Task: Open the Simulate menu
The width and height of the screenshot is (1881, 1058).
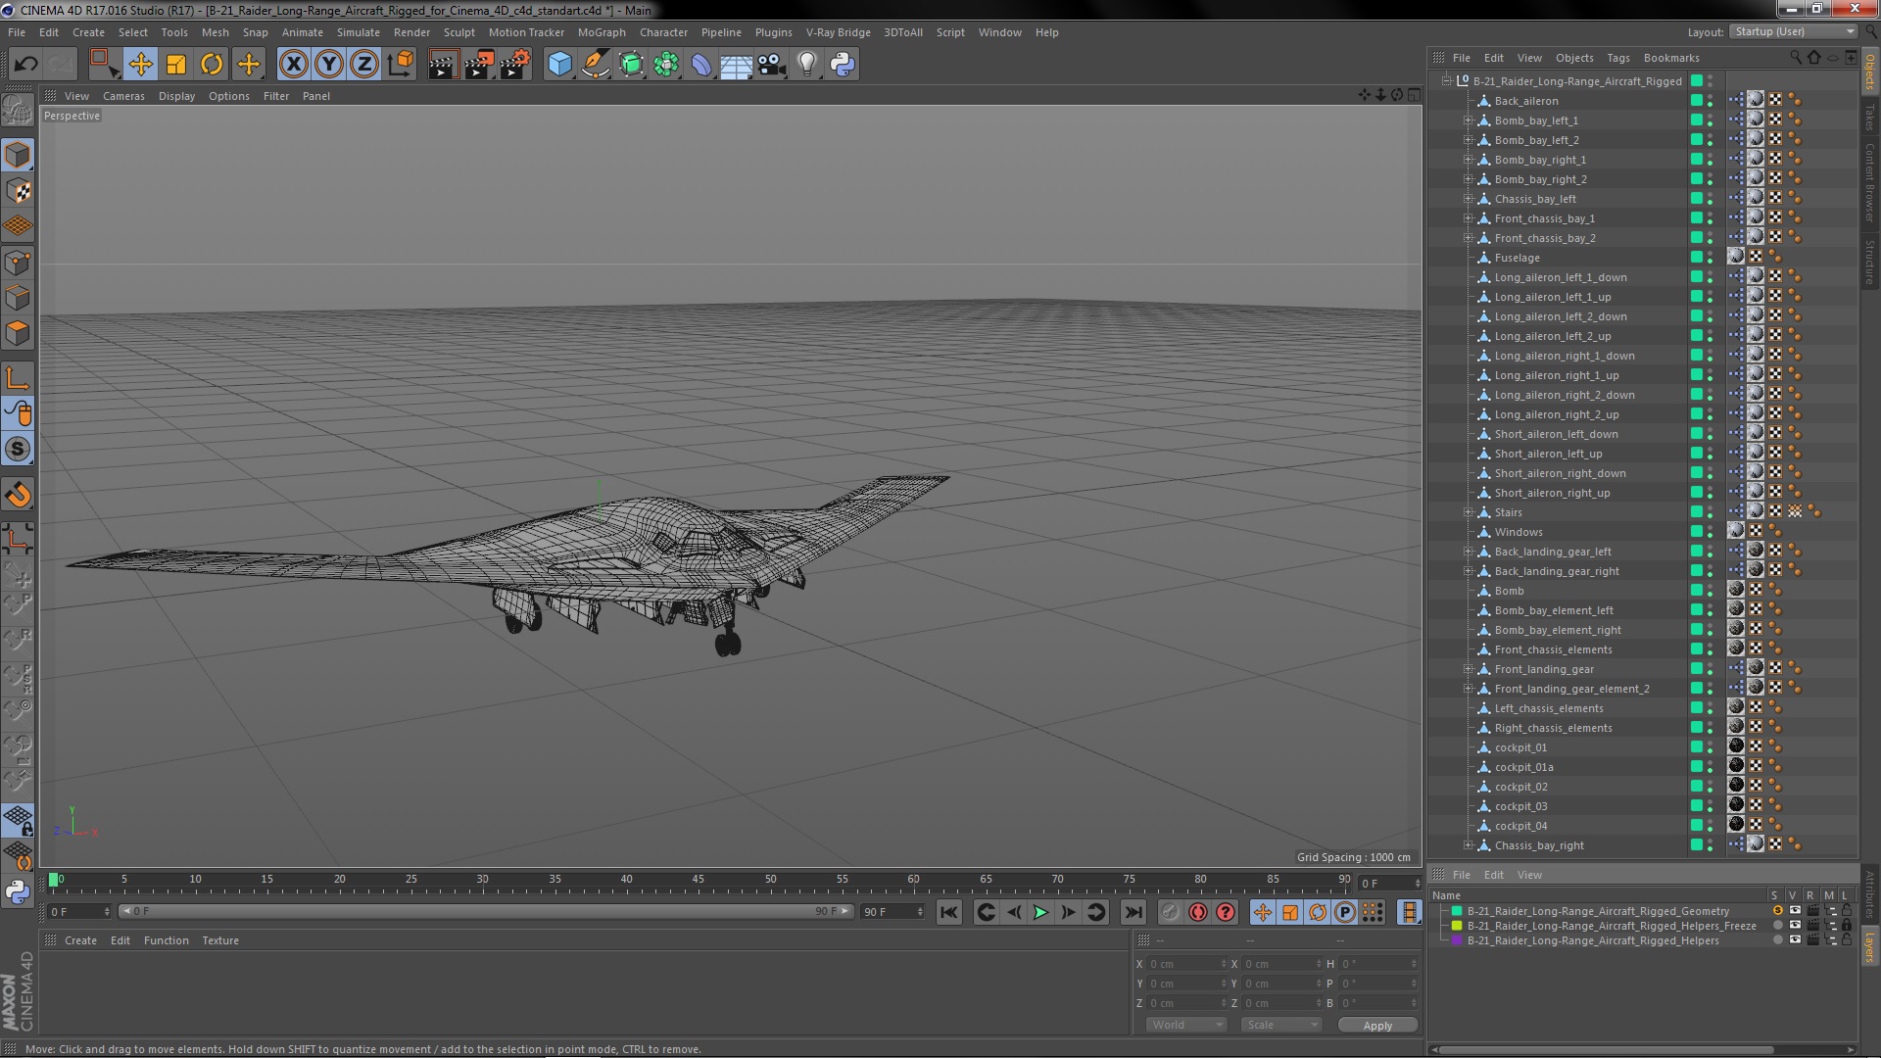Action: pos(358,32)
